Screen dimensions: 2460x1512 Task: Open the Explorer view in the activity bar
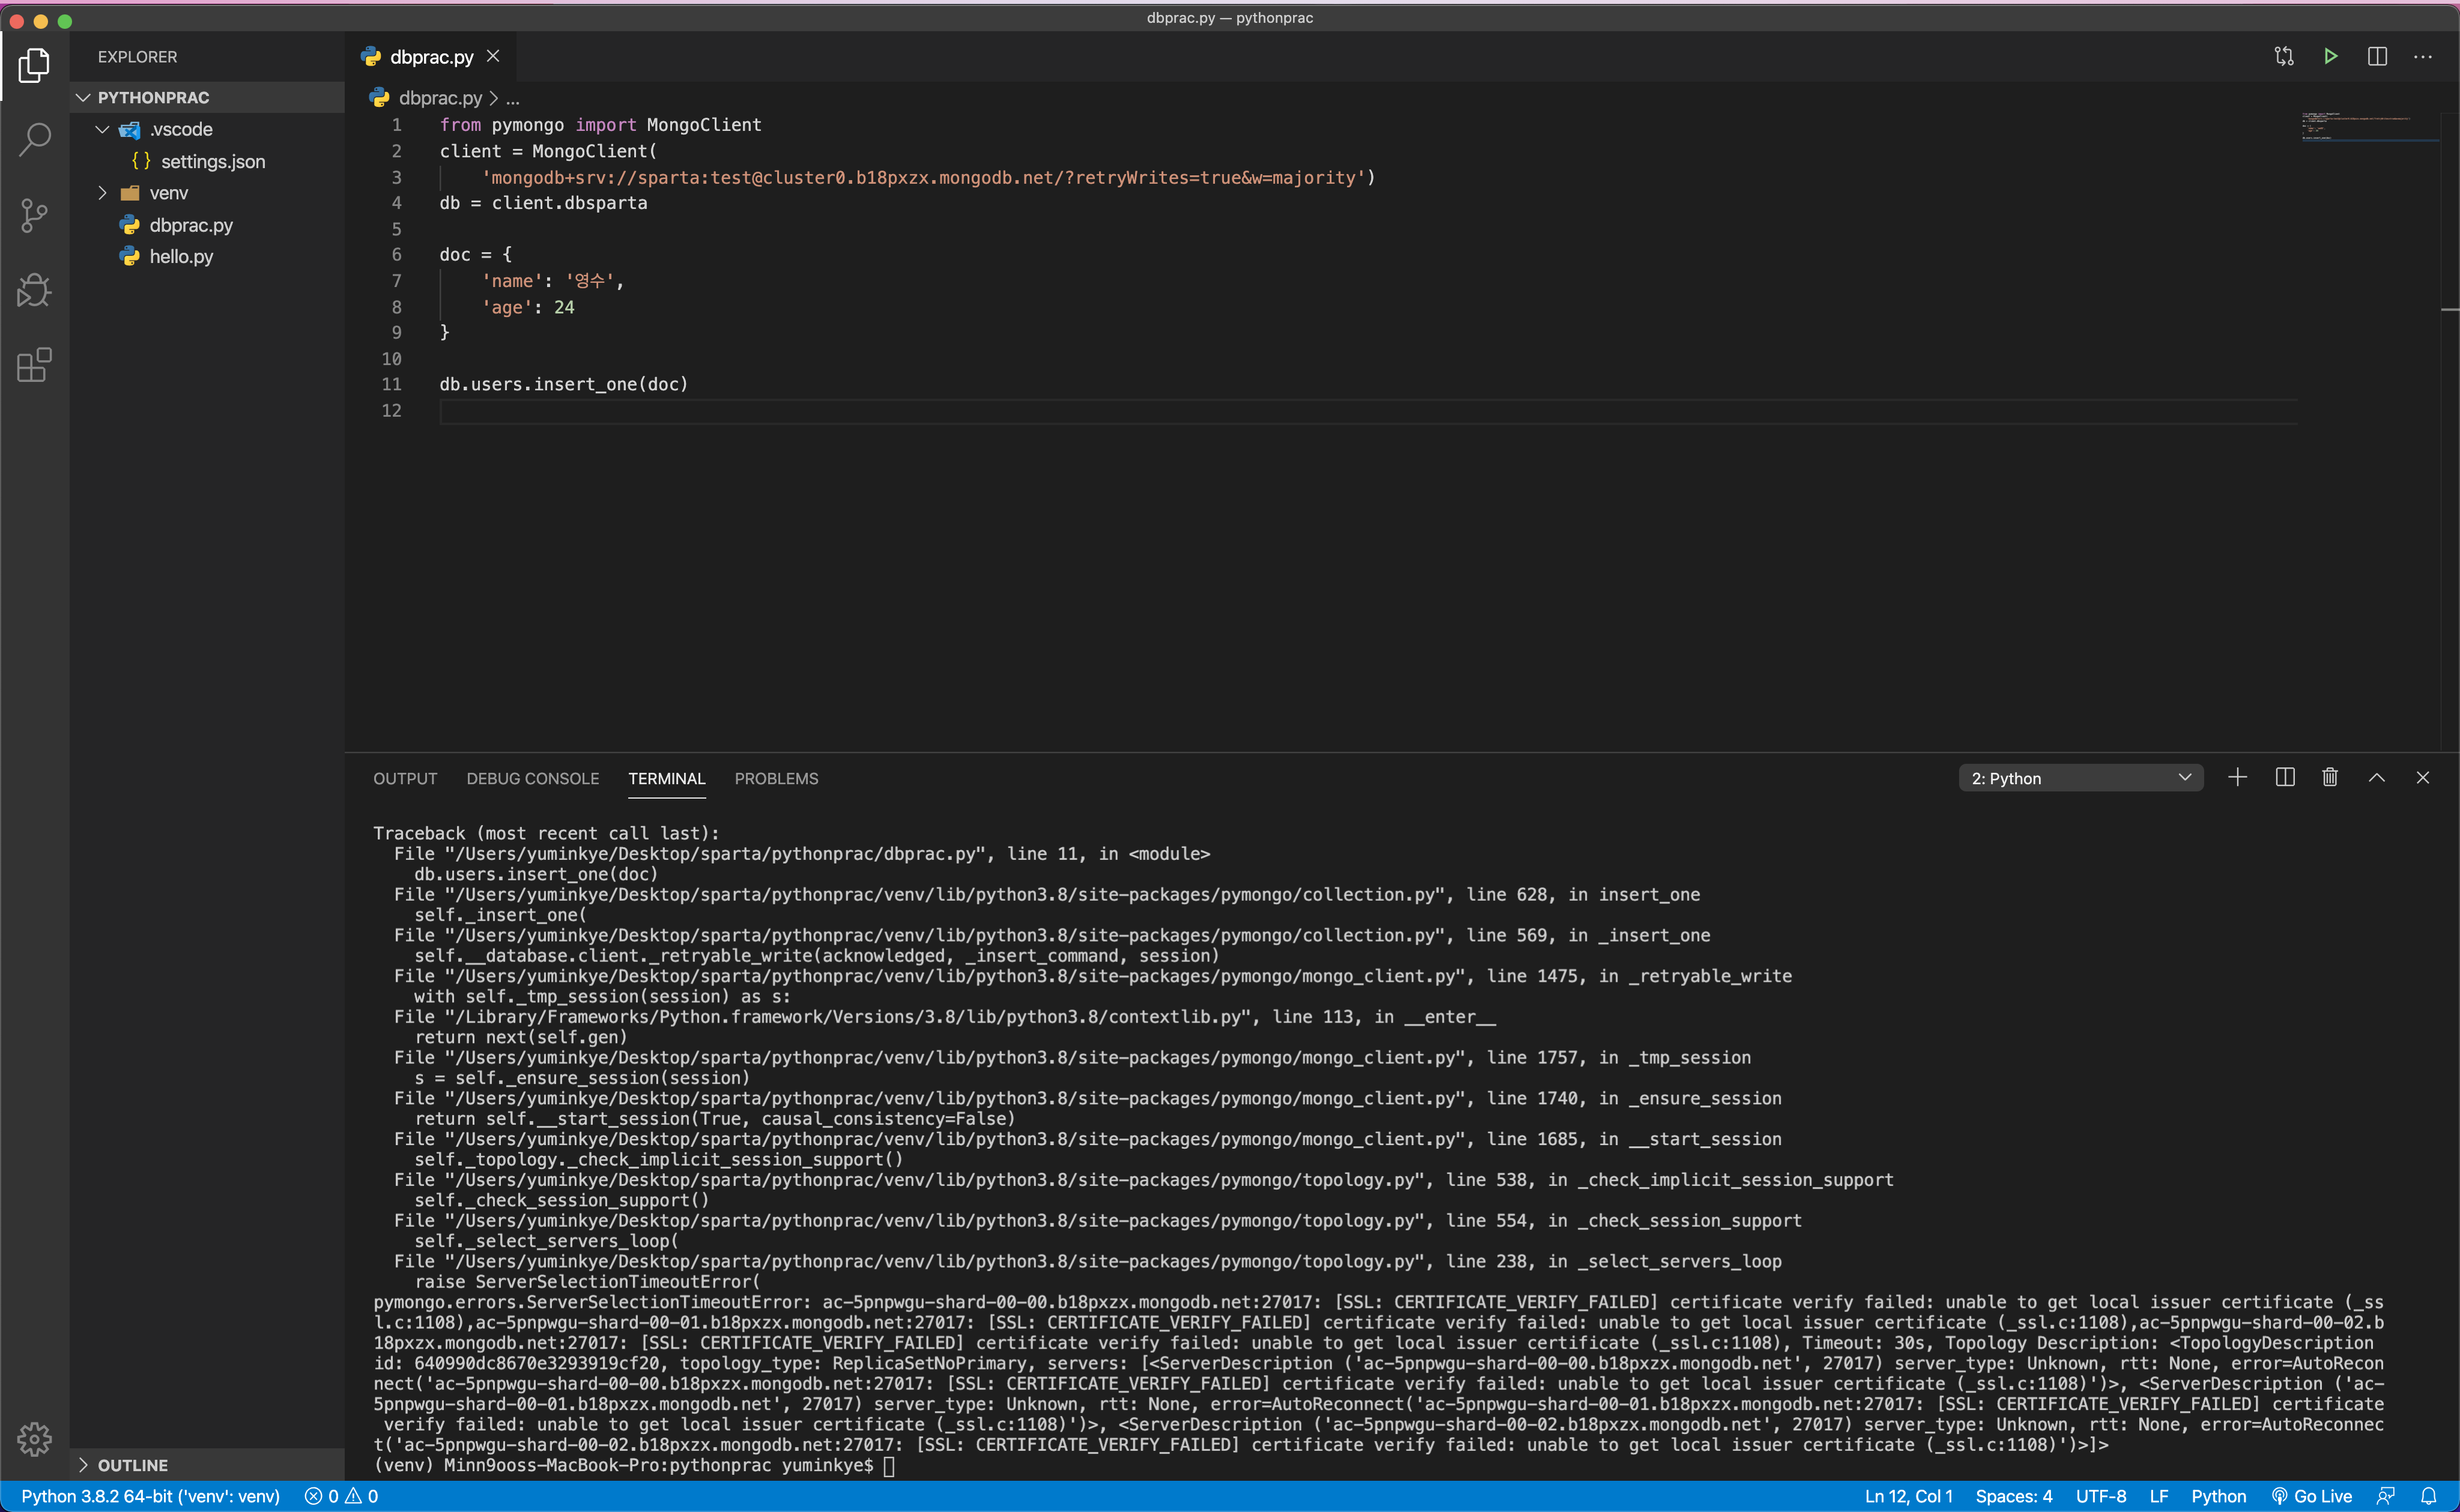pos(34,66)
